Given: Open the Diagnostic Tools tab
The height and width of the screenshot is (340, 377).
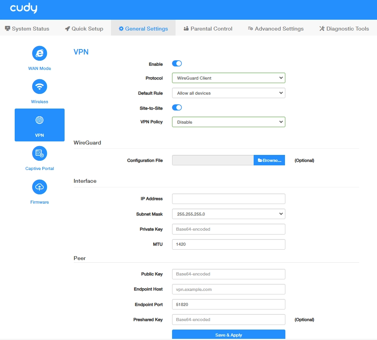Looking at the screenshot, I should click(x=344, y=29).
